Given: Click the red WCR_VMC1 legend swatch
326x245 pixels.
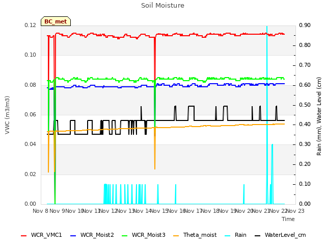Looking at the screenshot, I should [24, 236].
